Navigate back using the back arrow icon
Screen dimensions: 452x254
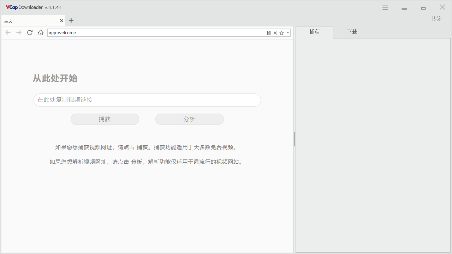tap(8, 32)
